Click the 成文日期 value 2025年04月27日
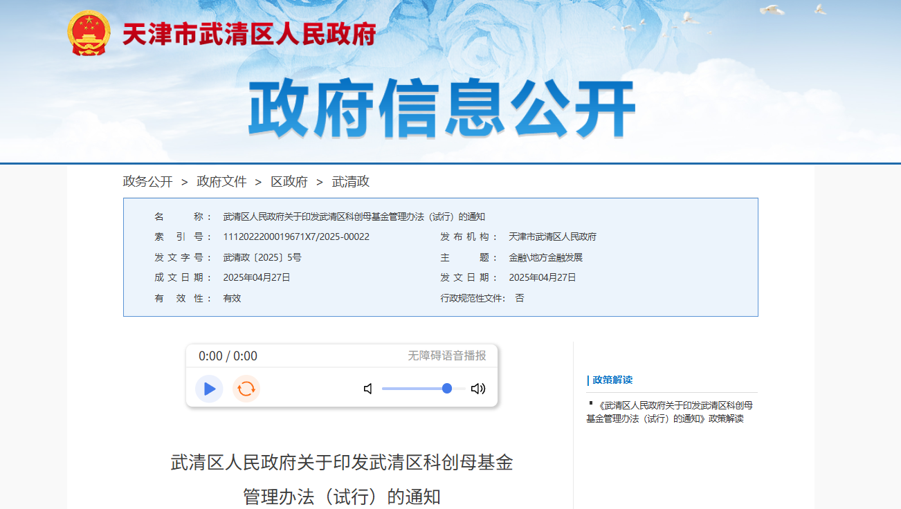The height and width of the screenshot is (509, 901). 257,277
